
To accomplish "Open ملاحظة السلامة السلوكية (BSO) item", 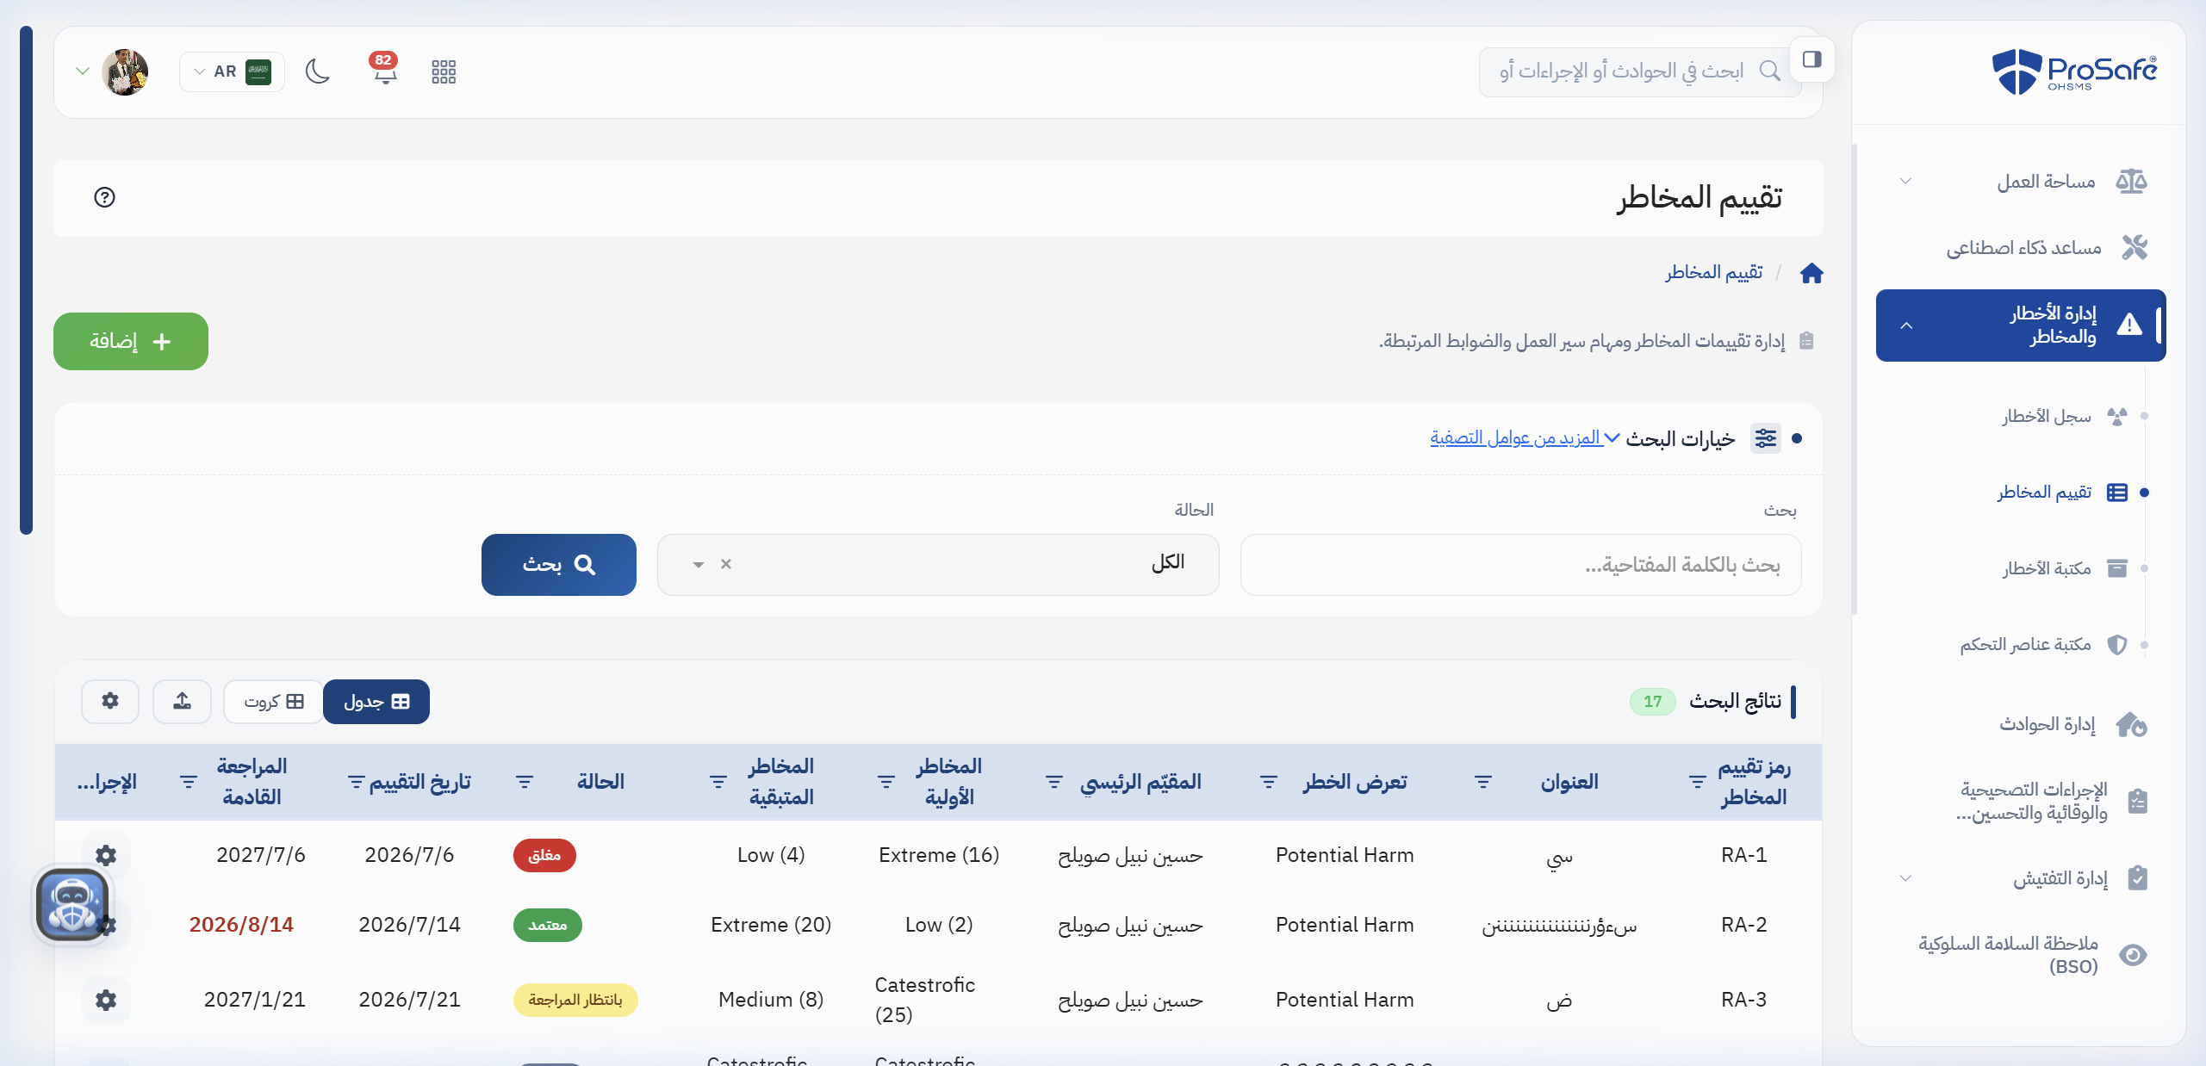I will tap(2022, 955).
